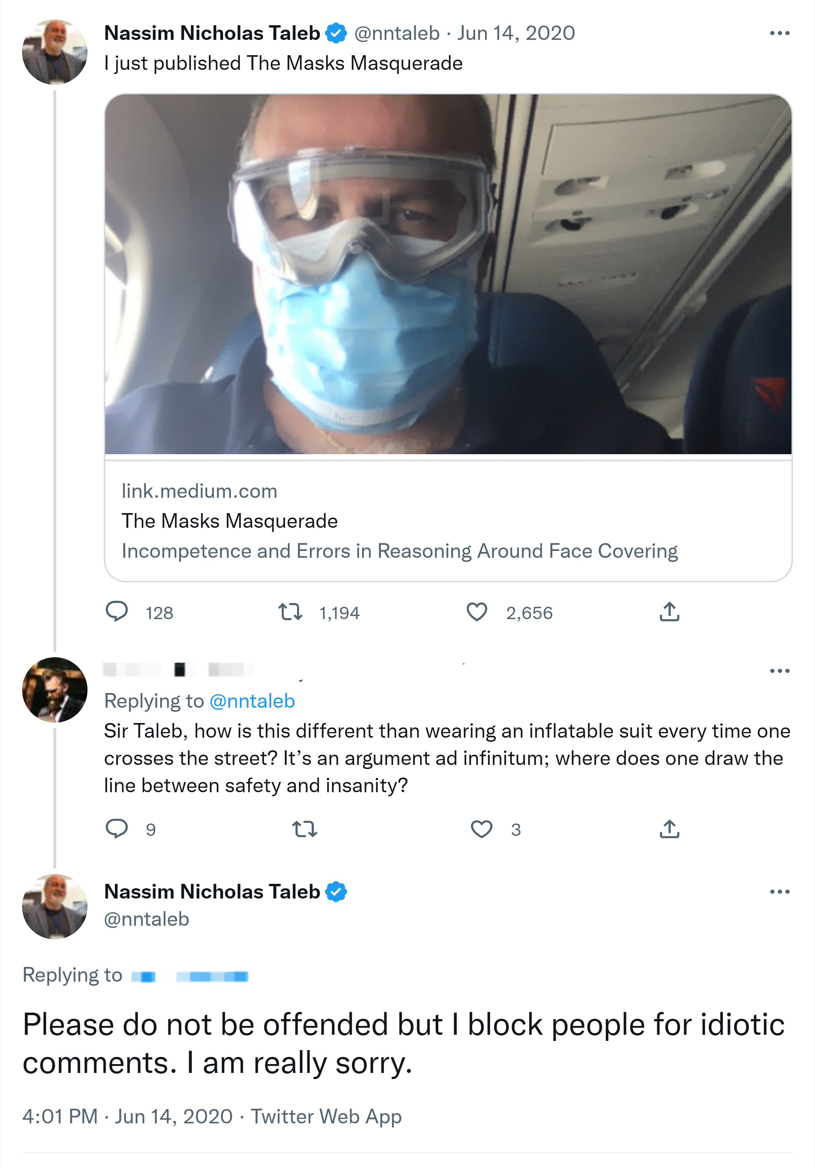Reply to the inflatable suit comment
This screenshot has height=1168, width=815.
click(116, 829)
